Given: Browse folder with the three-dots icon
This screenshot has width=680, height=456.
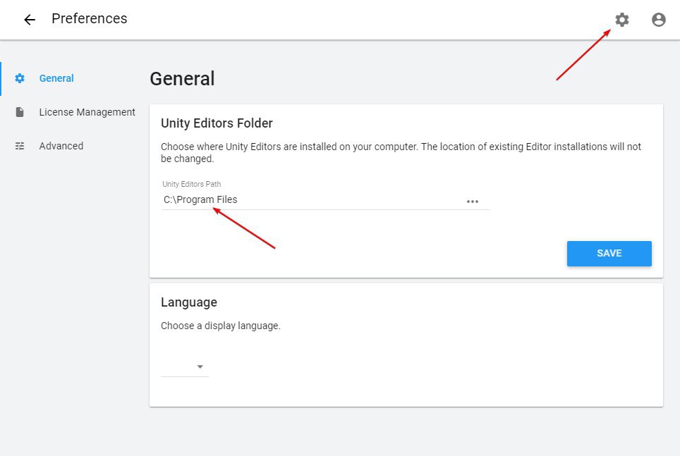Looking at the screenshot, I should coord(473,202).
